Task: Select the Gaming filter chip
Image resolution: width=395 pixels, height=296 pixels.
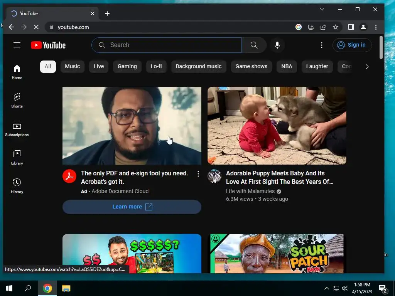Action: click(127, 67)
